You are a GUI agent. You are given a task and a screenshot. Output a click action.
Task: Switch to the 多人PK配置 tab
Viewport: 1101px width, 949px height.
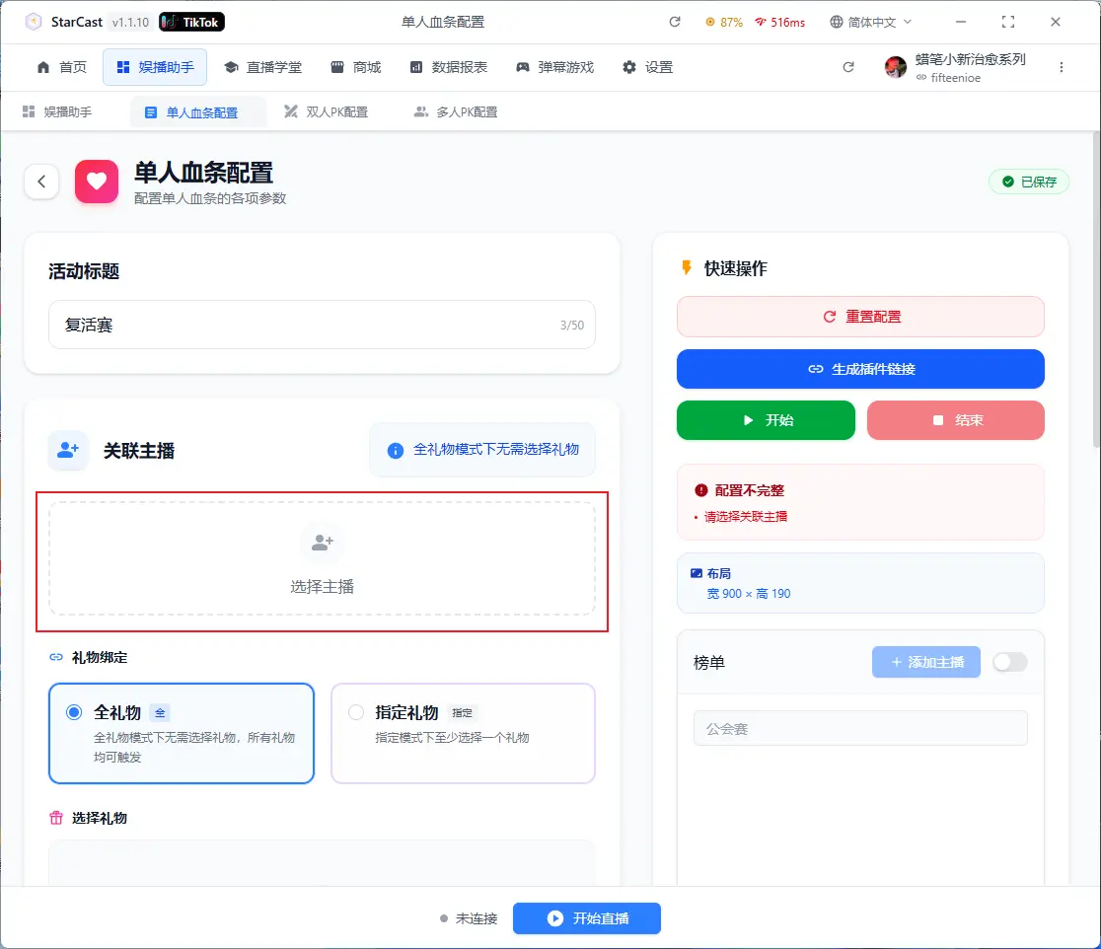(456, 112)
